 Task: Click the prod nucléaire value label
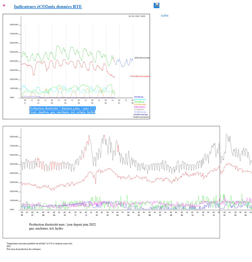click(140, 76)
